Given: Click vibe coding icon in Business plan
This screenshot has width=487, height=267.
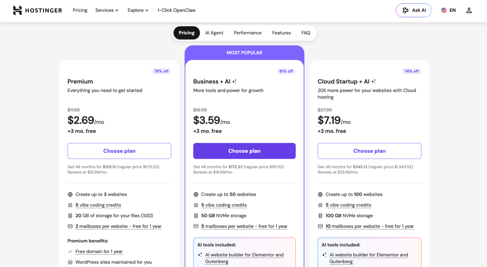Looking at the screenshot, I should click(196, 205).
